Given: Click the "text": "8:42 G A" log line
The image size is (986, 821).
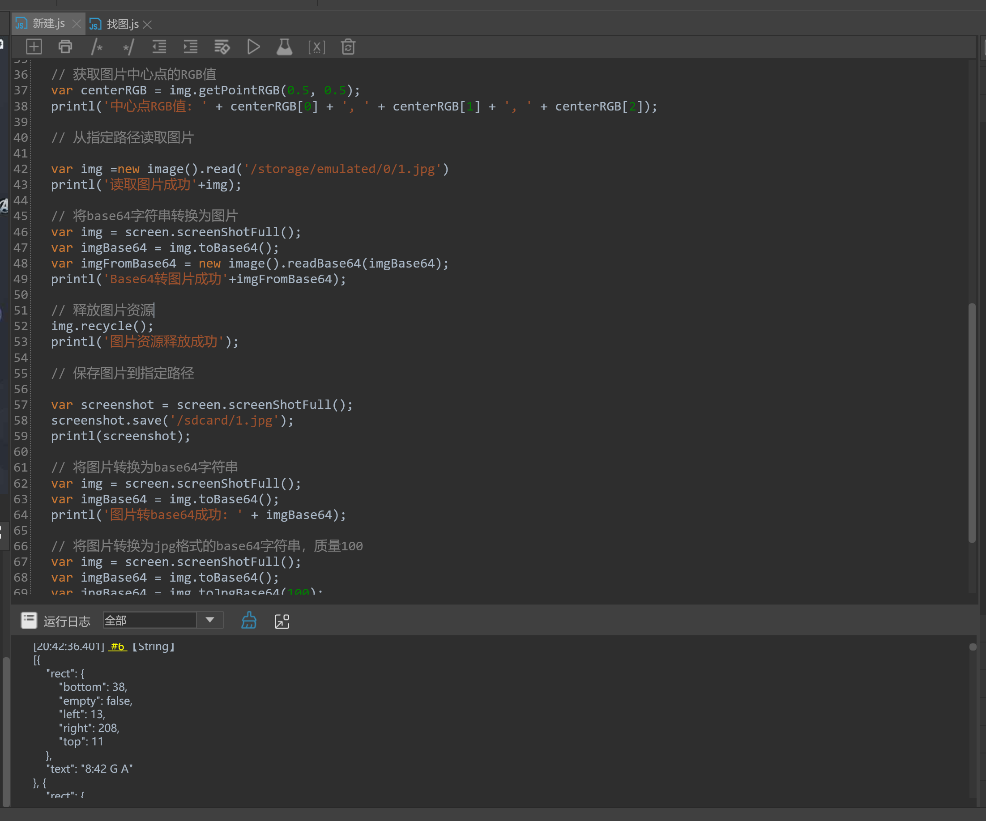Looking at the screenshot, I should point(89,769).
